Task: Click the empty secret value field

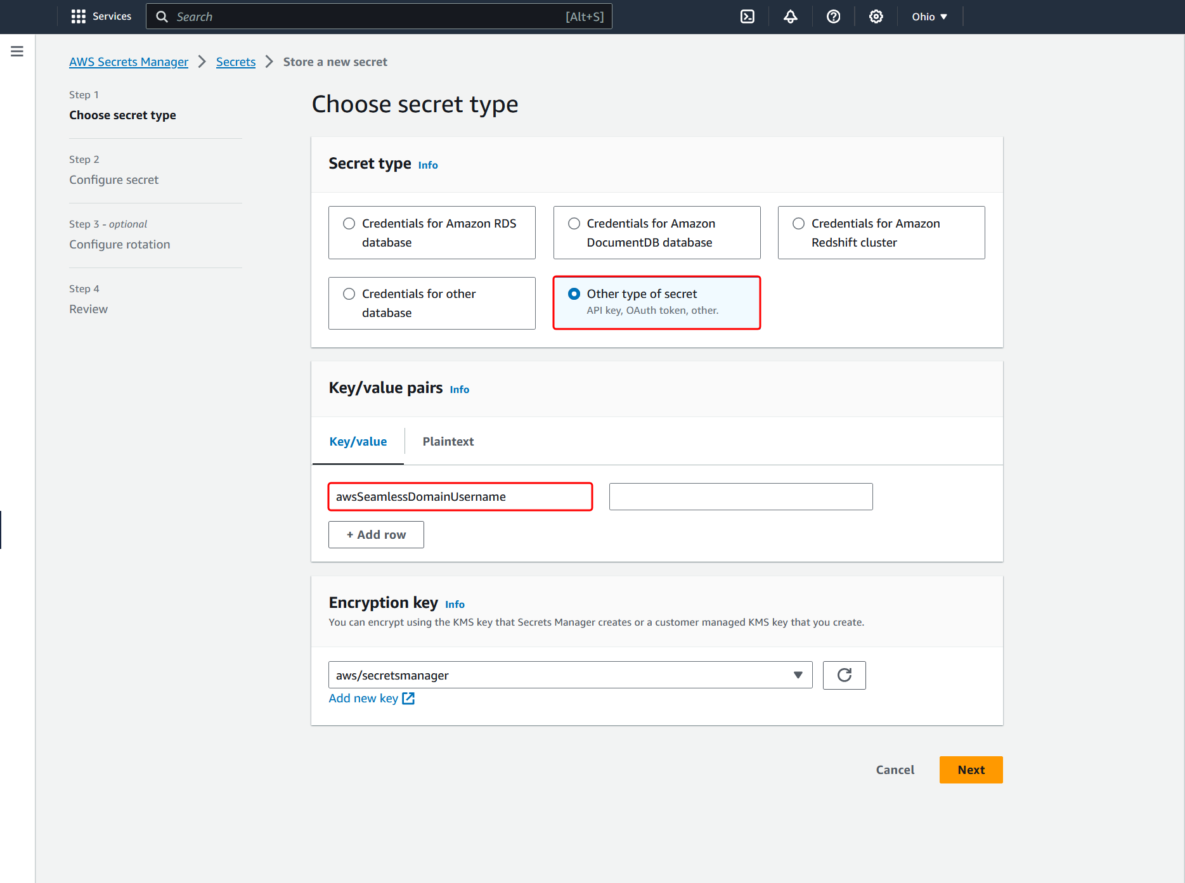Action: pyautogui.click(x=740, y=496)
